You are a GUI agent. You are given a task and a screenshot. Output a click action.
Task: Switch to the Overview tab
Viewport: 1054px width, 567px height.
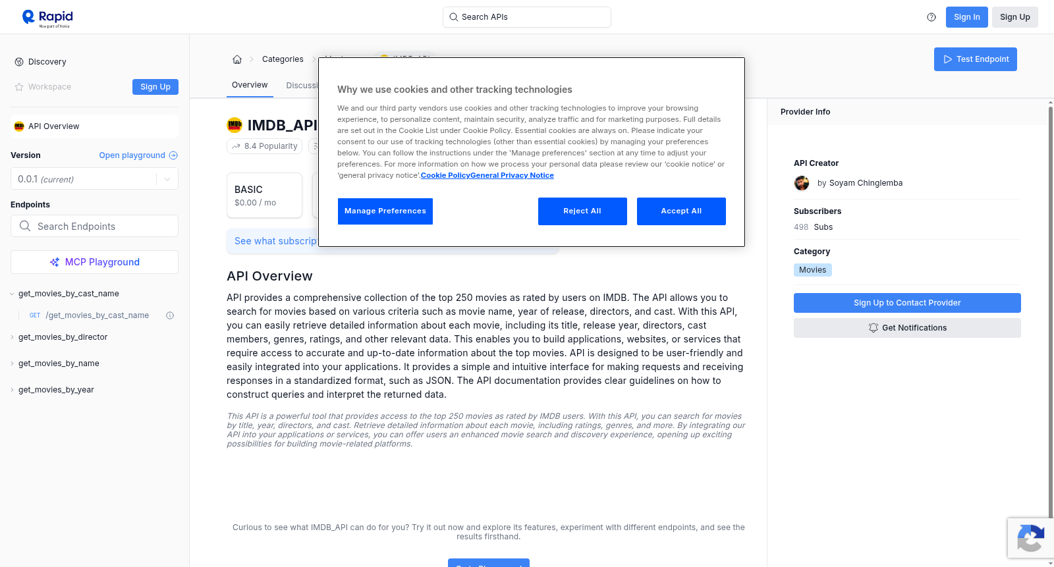[x=250, y=85]
